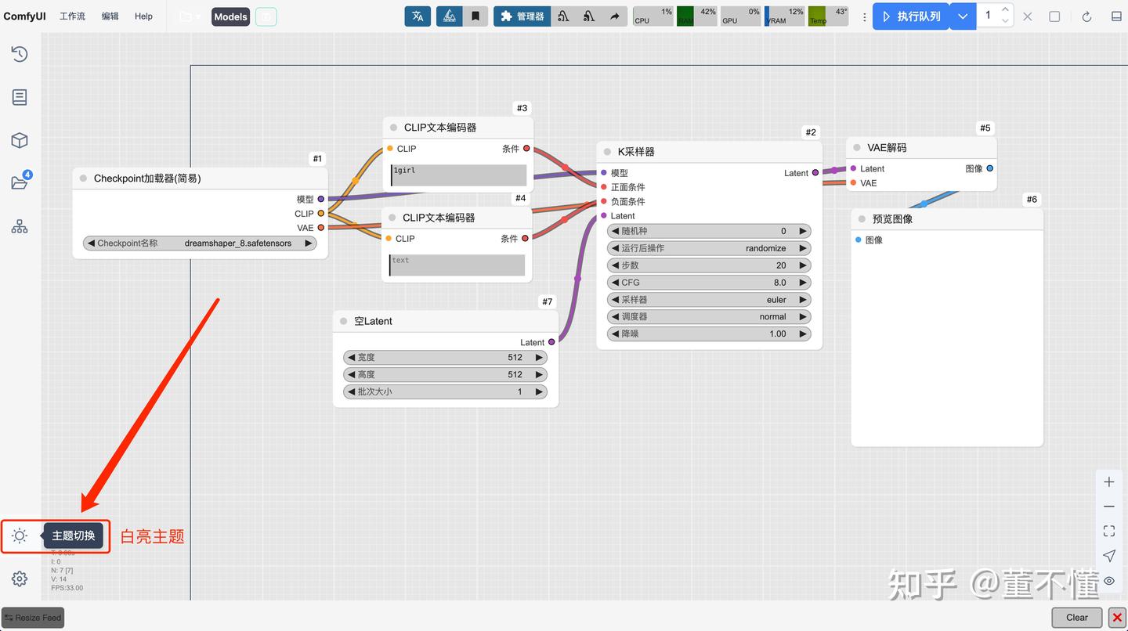Click the Latent output port on 空Latent
The image size is (1128, 631).
[551, 342]
